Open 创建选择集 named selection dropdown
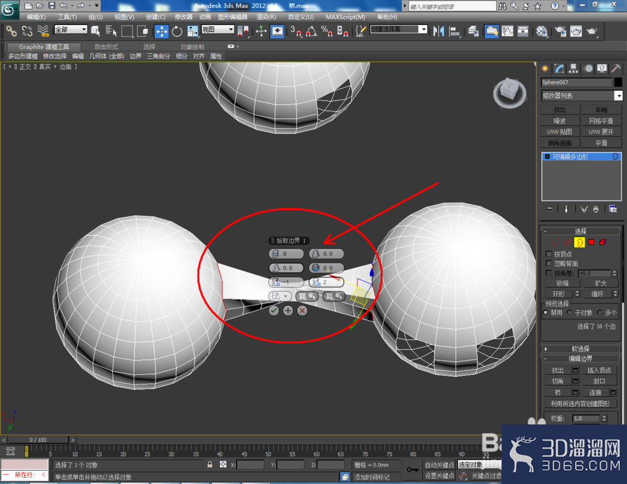The height and width of the screenshot is (484, 627). 399,29
